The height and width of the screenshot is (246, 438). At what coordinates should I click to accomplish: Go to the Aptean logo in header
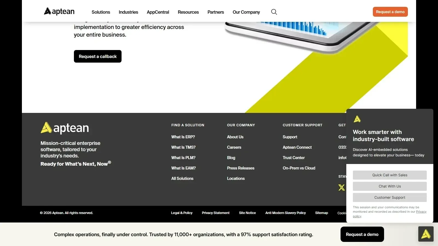[59, 11]
